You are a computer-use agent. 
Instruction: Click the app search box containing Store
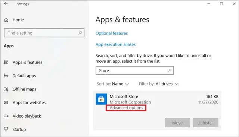pos(135,71)
